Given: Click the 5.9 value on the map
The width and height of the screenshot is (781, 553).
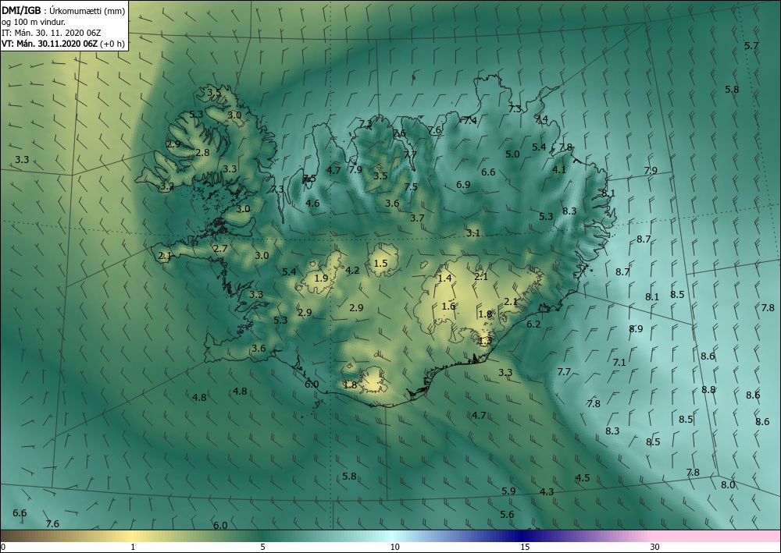Looking at the screenshot, I should click(508, 491).
